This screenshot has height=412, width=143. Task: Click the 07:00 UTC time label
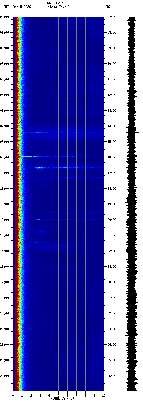112,17
